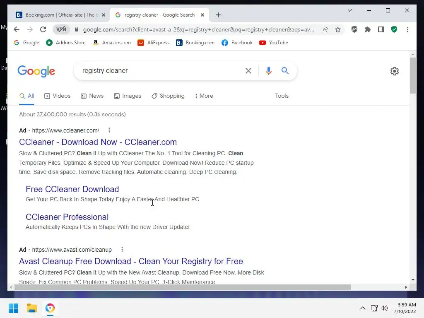Click the vertical scrollbar down arrow
This screenshot has width=424, height=318.
click(x=413, y=280)
